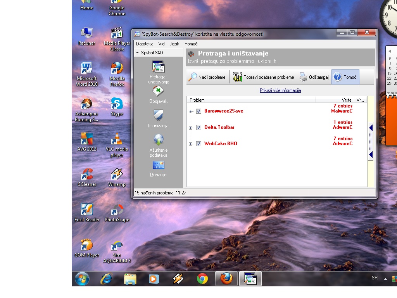Click the Pomoć help toolbar button
Screen dimensions: 397x298
tap(345, 77)
